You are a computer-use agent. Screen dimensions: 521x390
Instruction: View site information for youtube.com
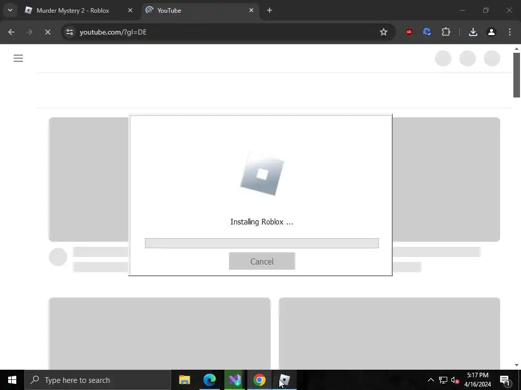[x=70, y=32]
